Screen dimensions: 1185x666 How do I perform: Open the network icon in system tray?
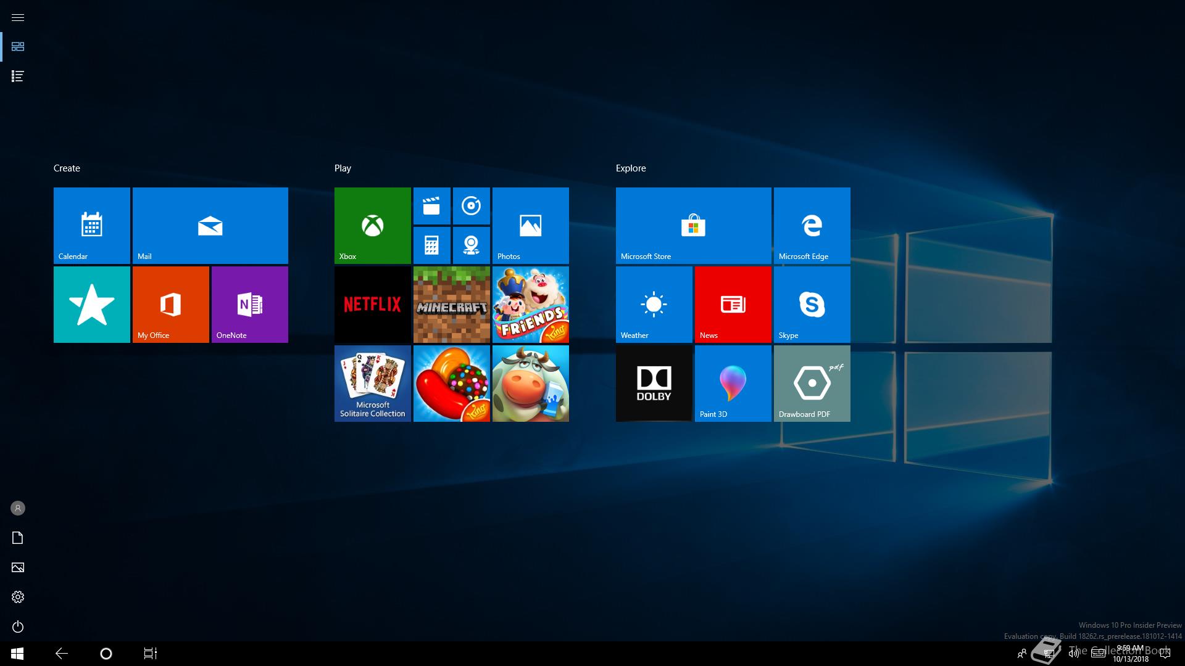click(x=1048, y=654)
